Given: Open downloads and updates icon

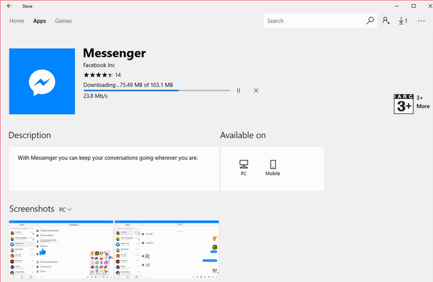Looking at the screenshot, I should tap(403, 21).
